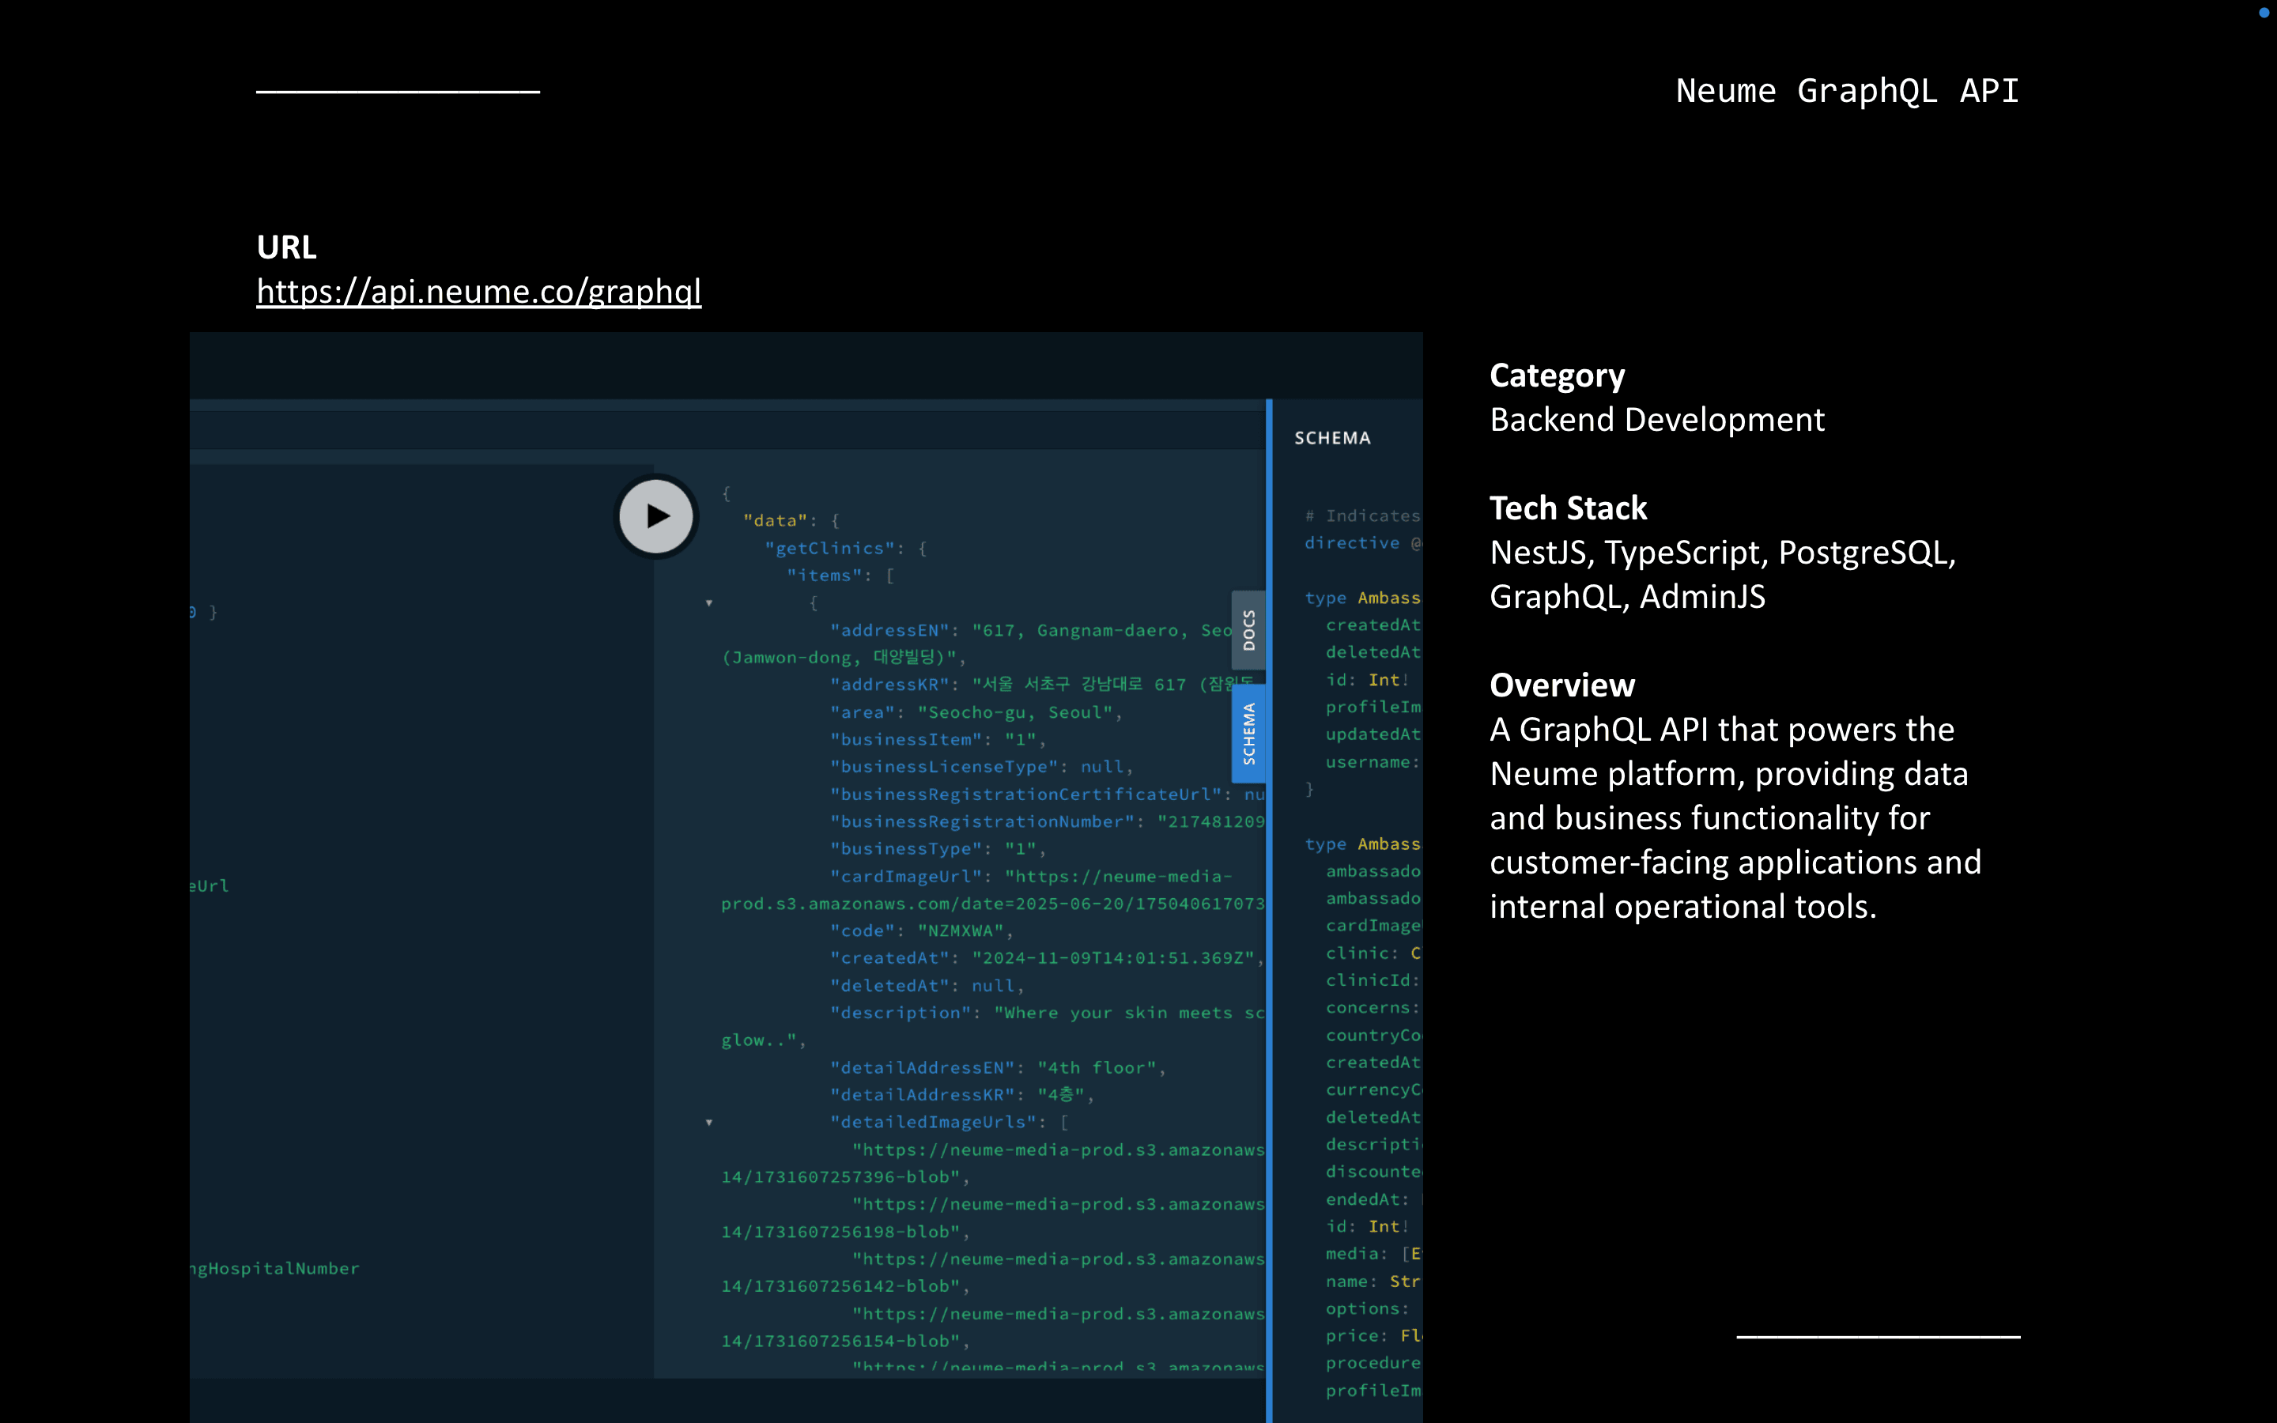
Task: Click the Backend Development category text
Action: pos(1656,420)
